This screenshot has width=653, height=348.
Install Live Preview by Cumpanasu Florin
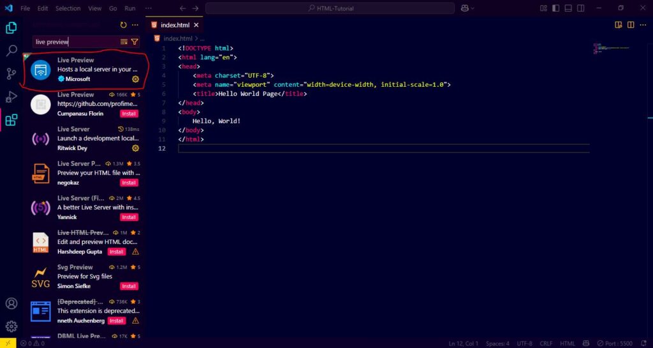click(129, 114)
